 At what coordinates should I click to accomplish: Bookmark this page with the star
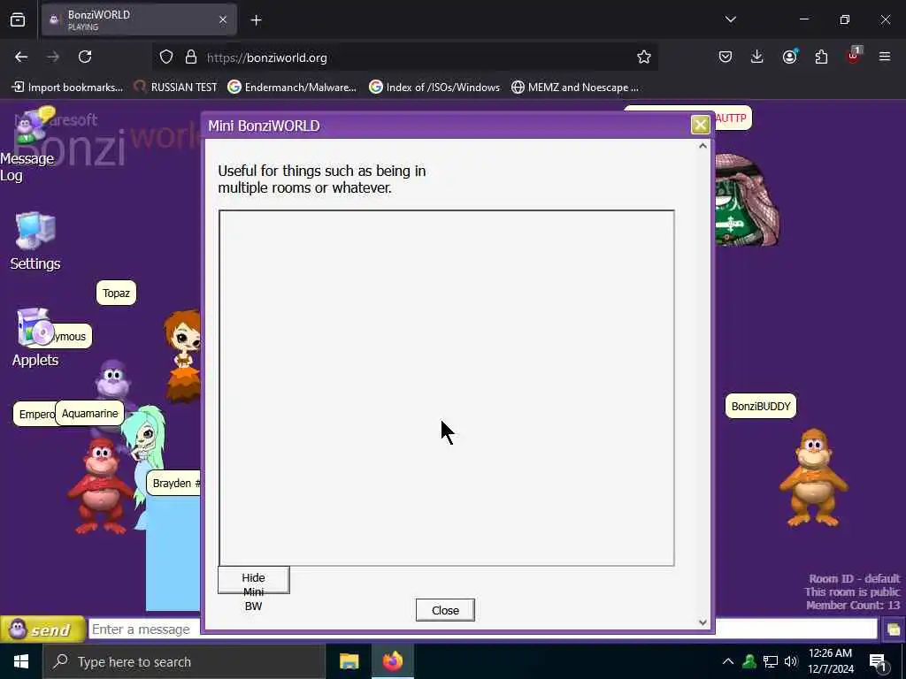tap(644, 57)
